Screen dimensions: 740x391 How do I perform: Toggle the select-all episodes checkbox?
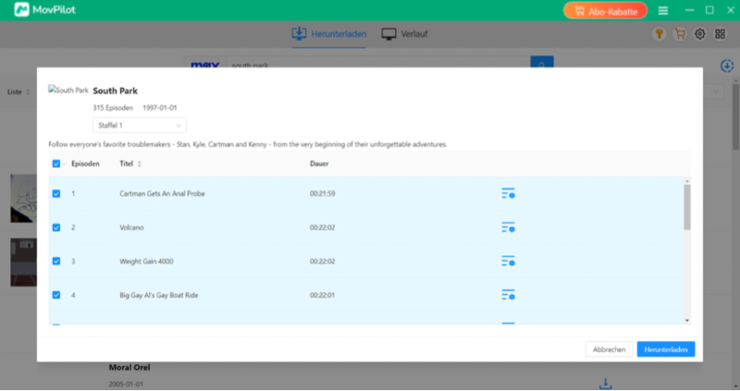click(56, 164)
